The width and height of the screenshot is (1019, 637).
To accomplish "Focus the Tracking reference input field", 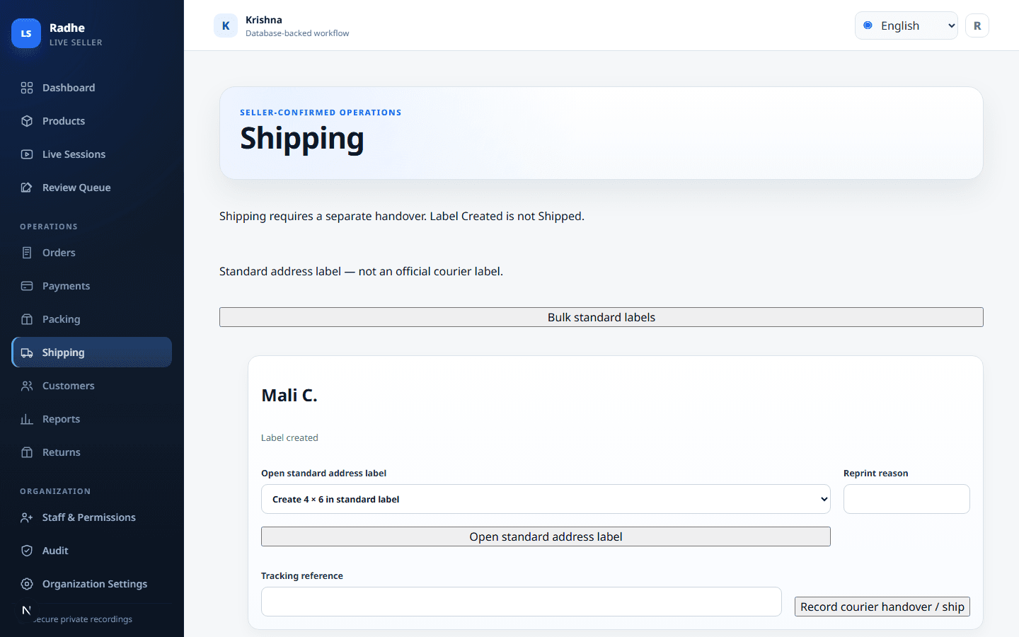I will [522, 602].
